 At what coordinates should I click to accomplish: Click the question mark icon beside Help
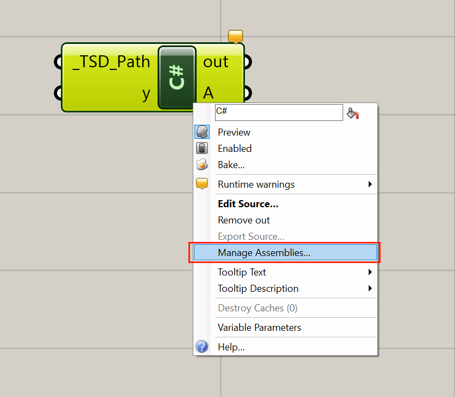(x=202, y=347)
